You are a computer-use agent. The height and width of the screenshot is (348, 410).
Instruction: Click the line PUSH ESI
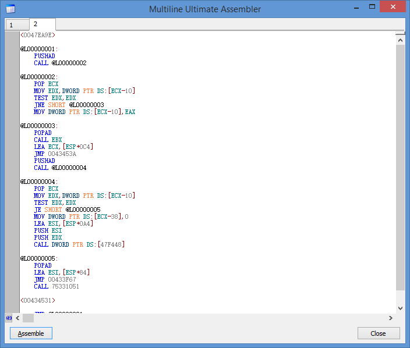[48, 230]
